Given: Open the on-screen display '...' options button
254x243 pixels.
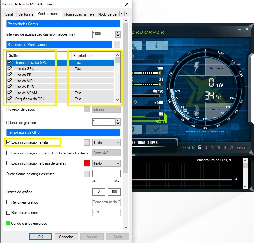Looking at the screenshot, I should (87, 143).
